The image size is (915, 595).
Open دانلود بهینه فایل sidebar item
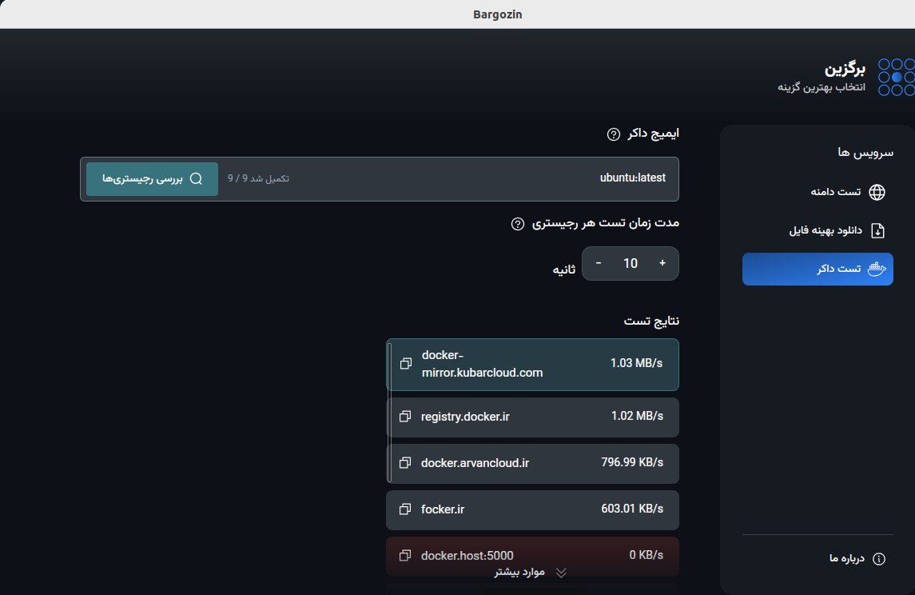(818, 230)
